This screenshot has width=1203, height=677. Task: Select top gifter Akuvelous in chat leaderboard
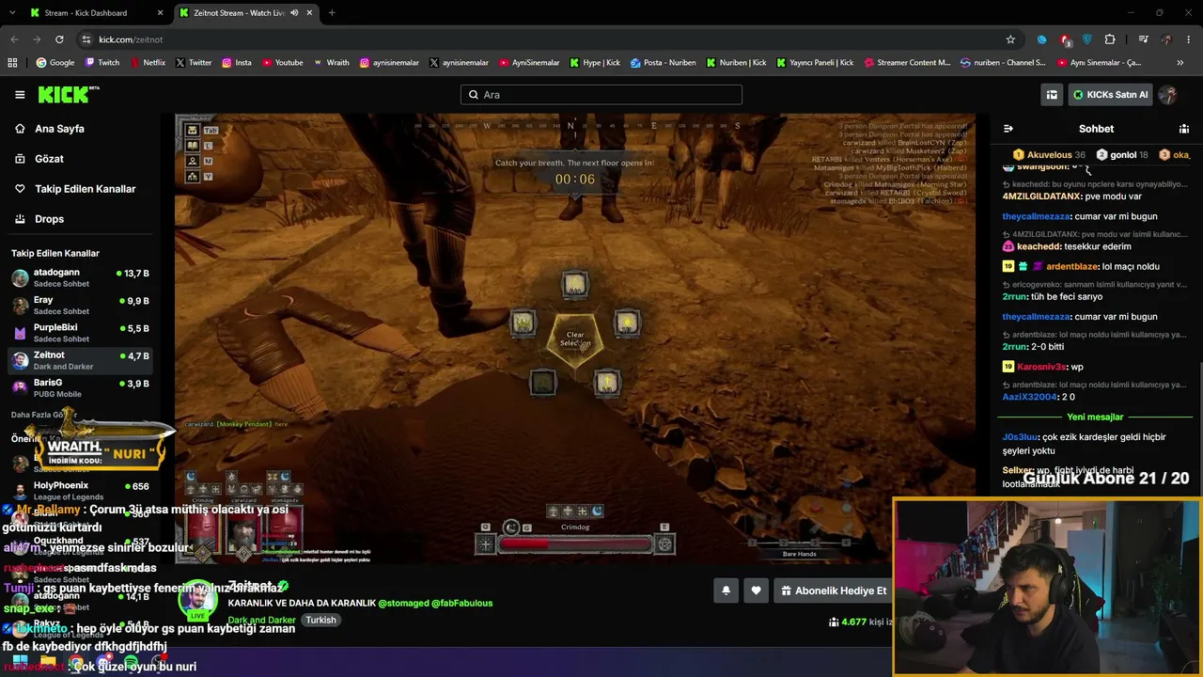tap(1049, 155)
